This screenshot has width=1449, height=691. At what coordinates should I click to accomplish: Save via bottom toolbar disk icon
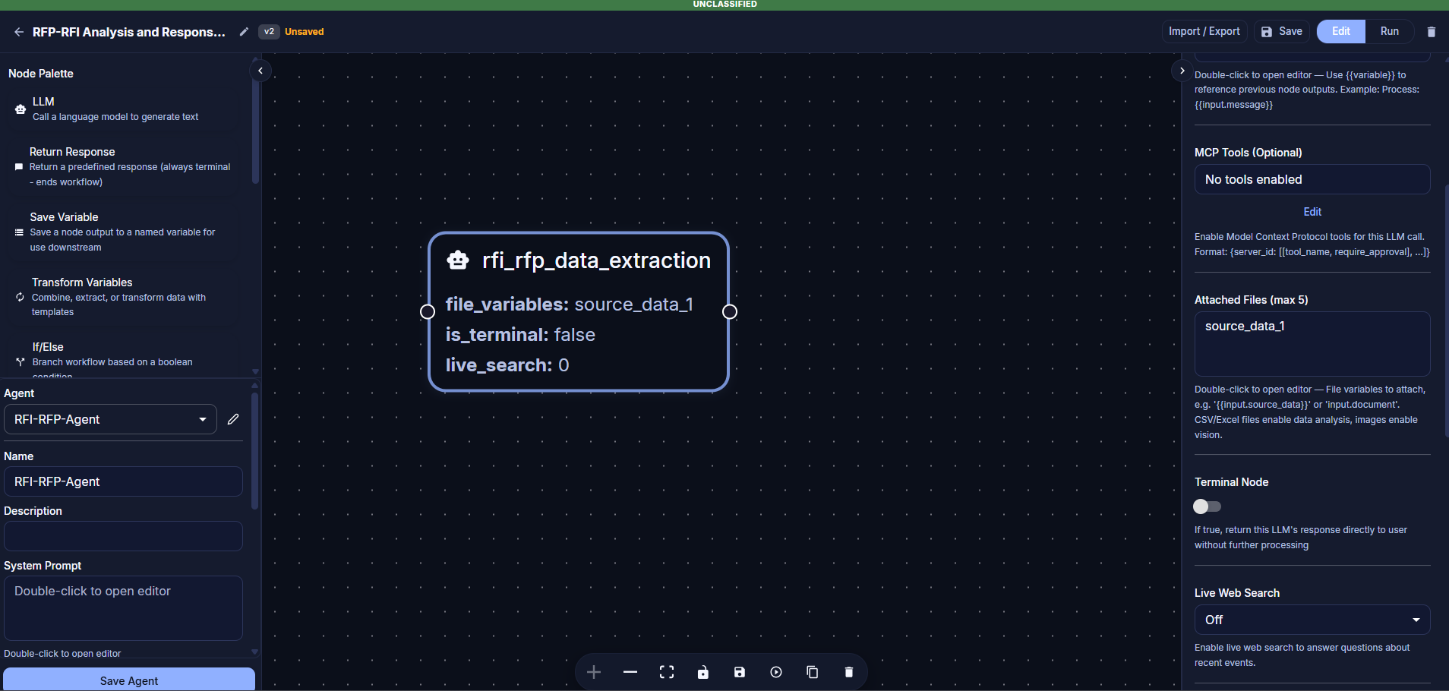740,672
